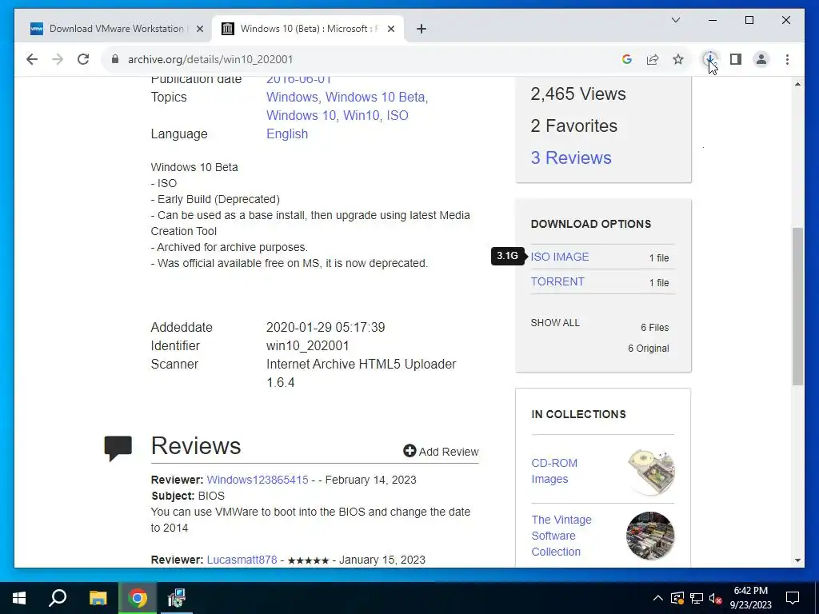Show hidden system tray icons
The height and width of the screenshot is (614, 819).
pos(658,598)
